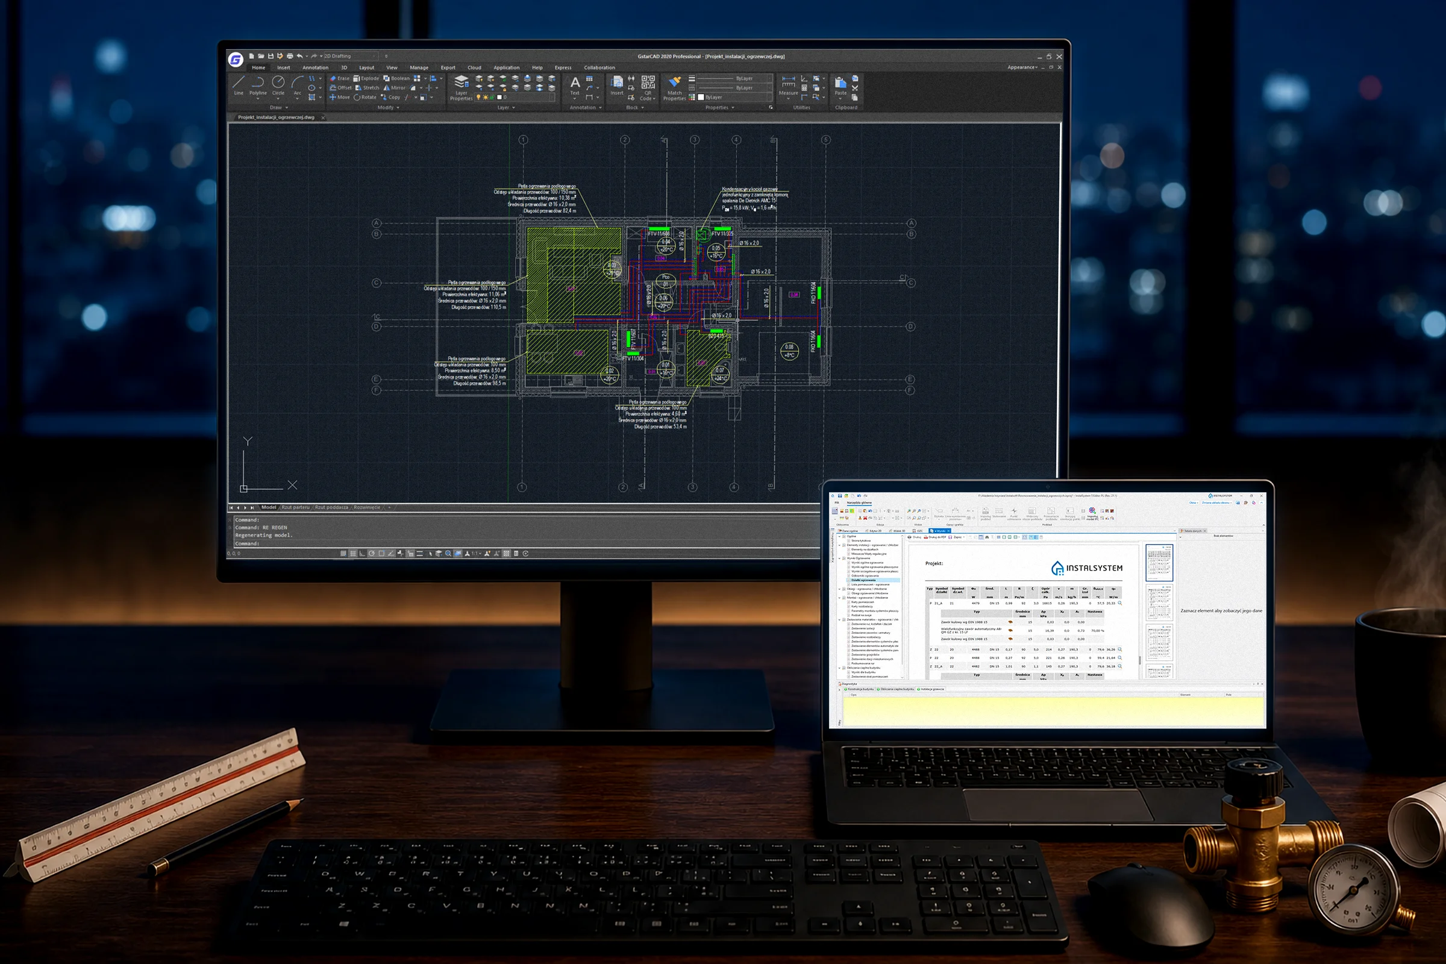Select the Line tool in GstarCAD
Screen dimensions: 1446x964
239,86
